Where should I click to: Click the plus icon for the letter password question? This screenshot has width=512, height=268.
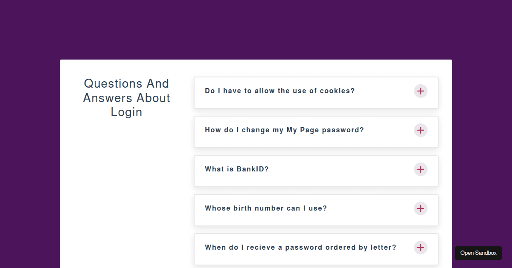(x=421, y=248)
